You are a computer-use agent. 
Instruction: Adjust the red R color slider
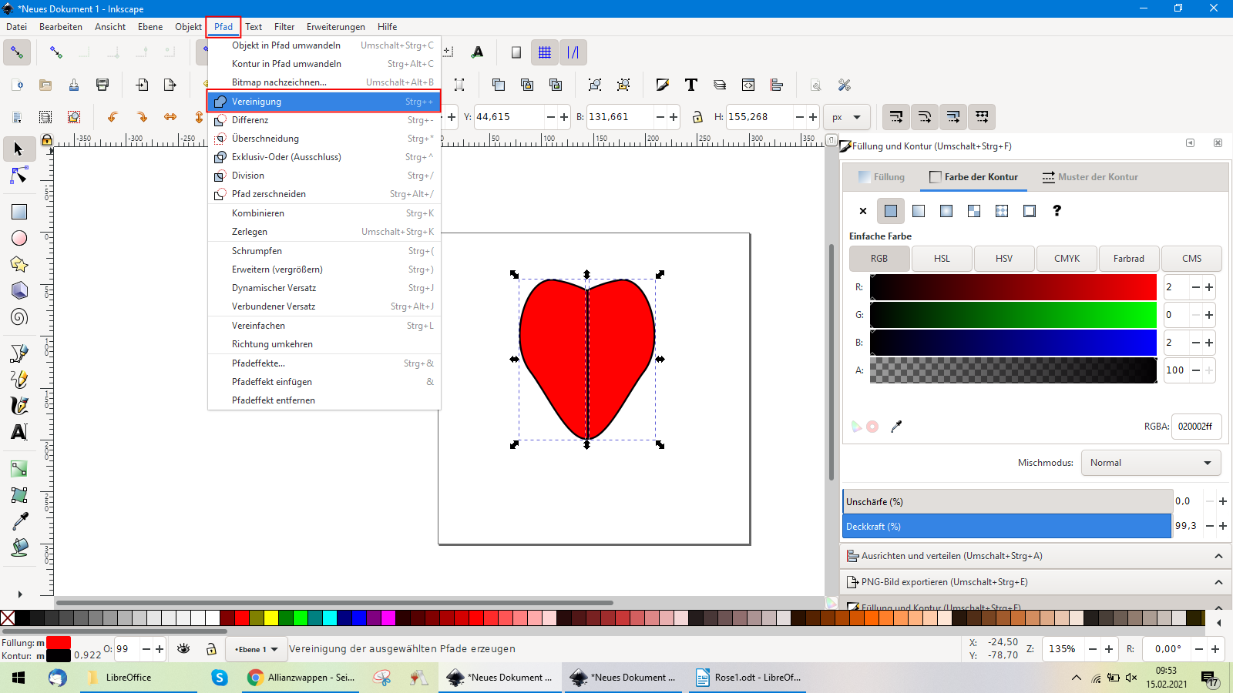[x=1013, y=287]
